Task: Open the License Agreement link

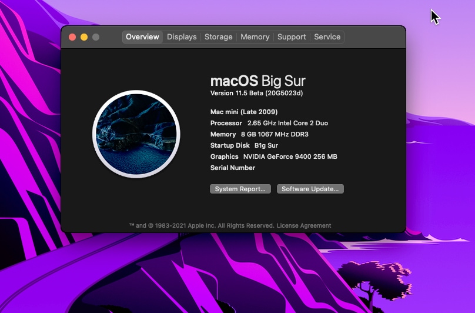Action: (304, 226)
